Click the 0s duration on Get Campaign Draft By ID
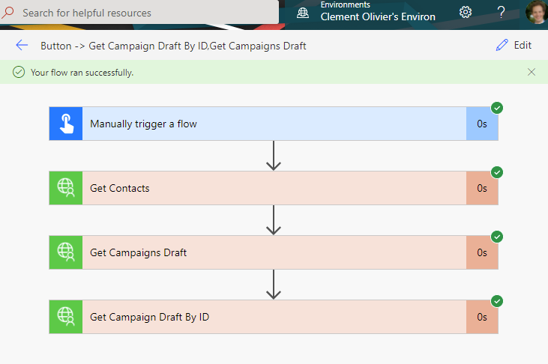Screen dimensions: 548x364 [482, 317]
